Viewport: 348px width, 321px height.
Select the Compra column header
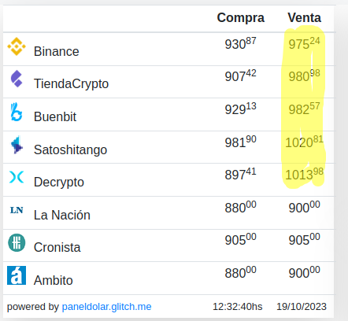241,18
